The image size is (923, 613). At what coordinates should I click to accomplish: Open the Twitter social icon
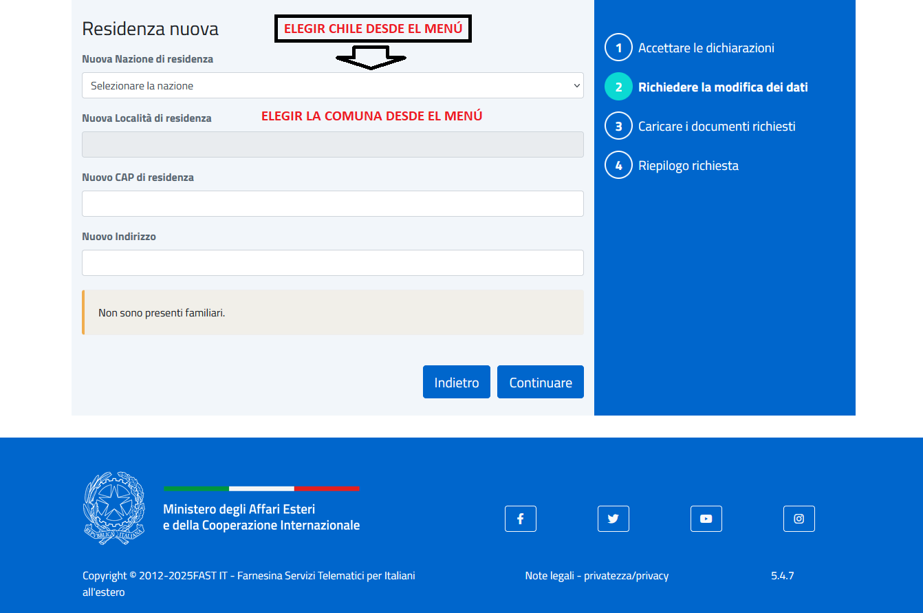tap(613, 519)
